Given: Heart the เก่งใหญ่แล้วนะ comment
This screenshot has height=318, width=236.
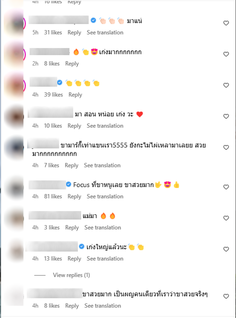Looking at the screenshot, I should point(226,249).
